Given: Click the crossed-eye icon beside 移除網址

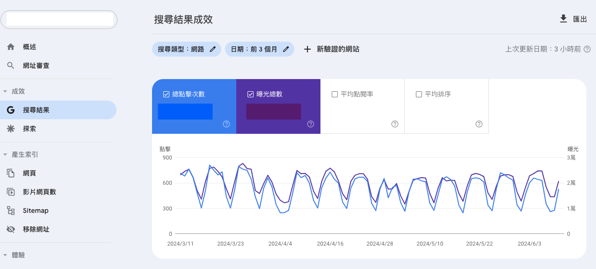Looking at the screenshot, I should point(11,229).
